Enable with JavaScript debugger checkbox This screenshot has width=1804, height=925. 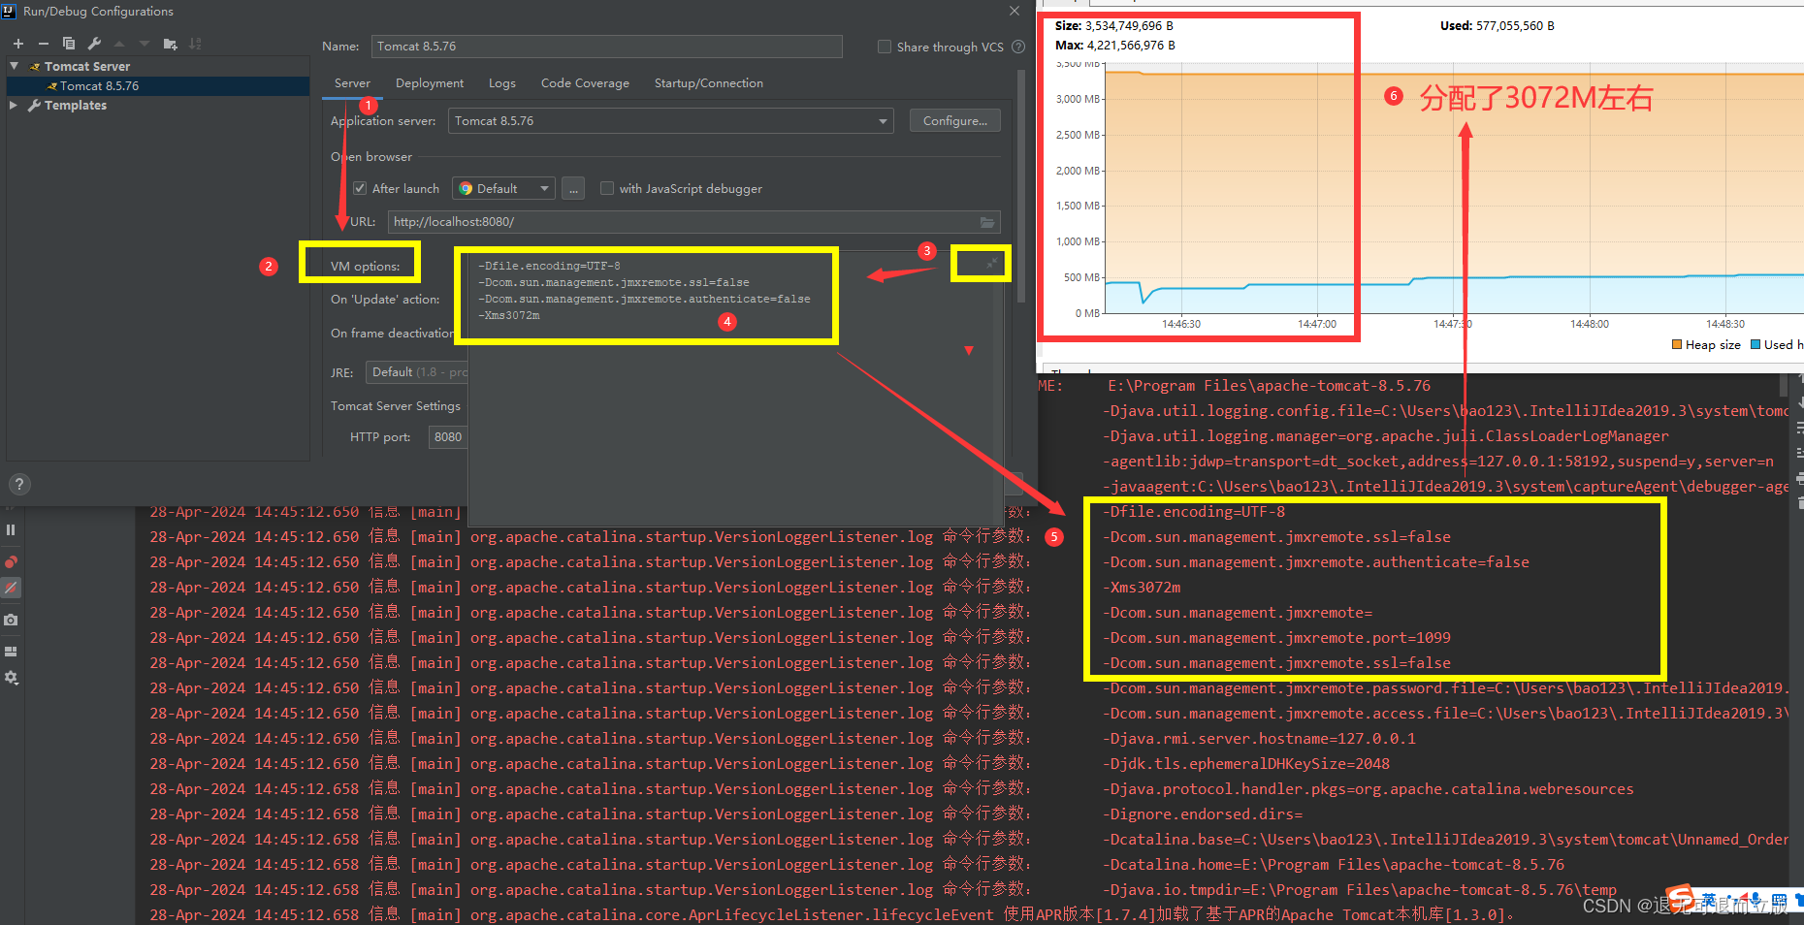coord(607,188)
